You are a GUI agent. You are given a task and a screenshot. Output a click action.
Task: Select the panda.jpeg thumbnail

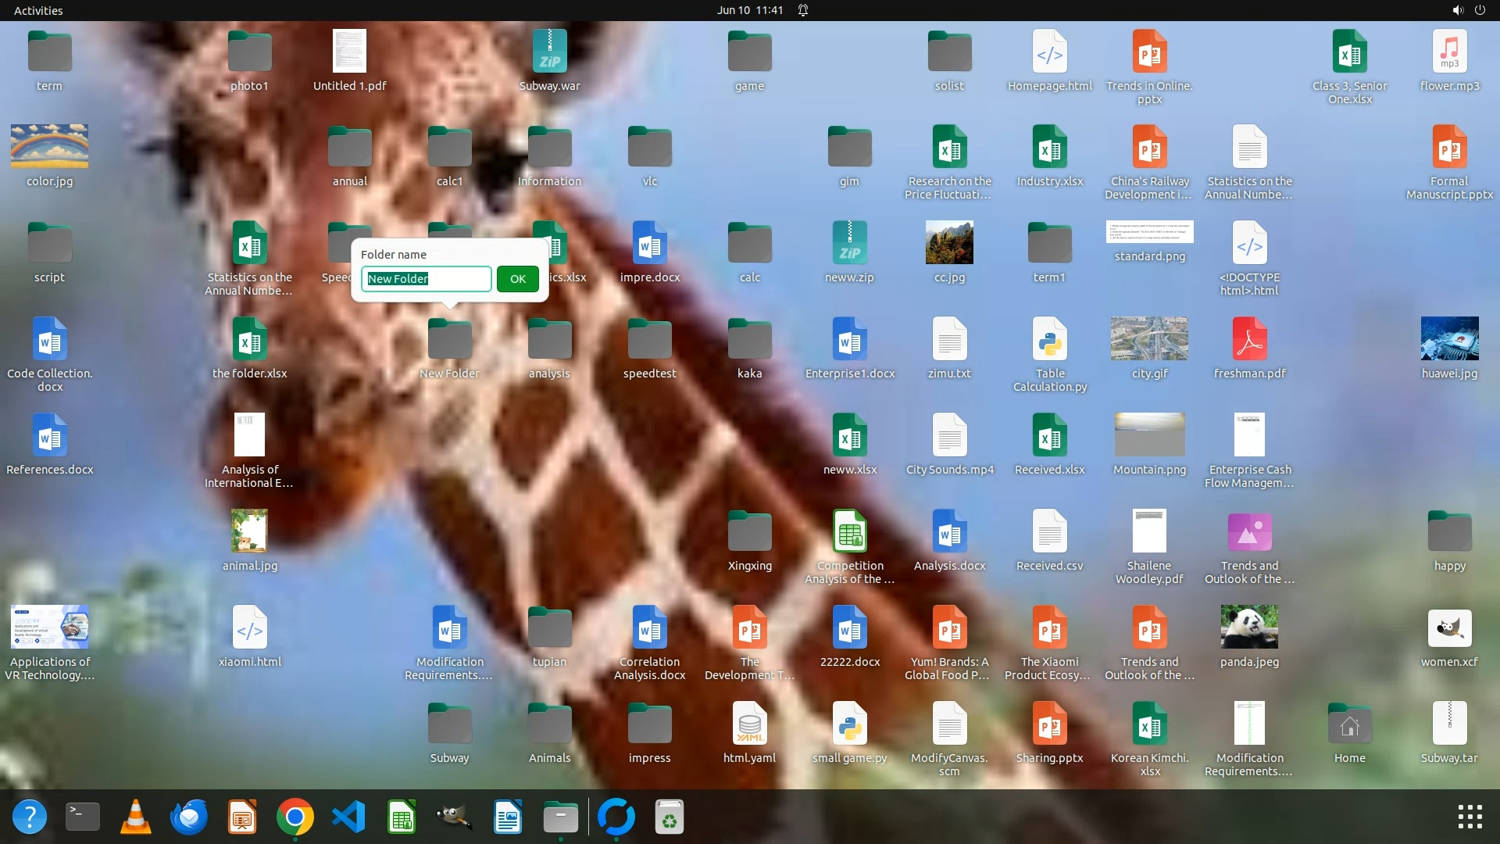pos(1249,627)
